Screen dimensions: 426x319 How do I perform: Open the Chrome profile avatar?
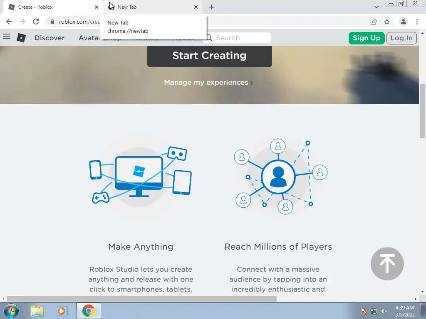coord(404,22)
